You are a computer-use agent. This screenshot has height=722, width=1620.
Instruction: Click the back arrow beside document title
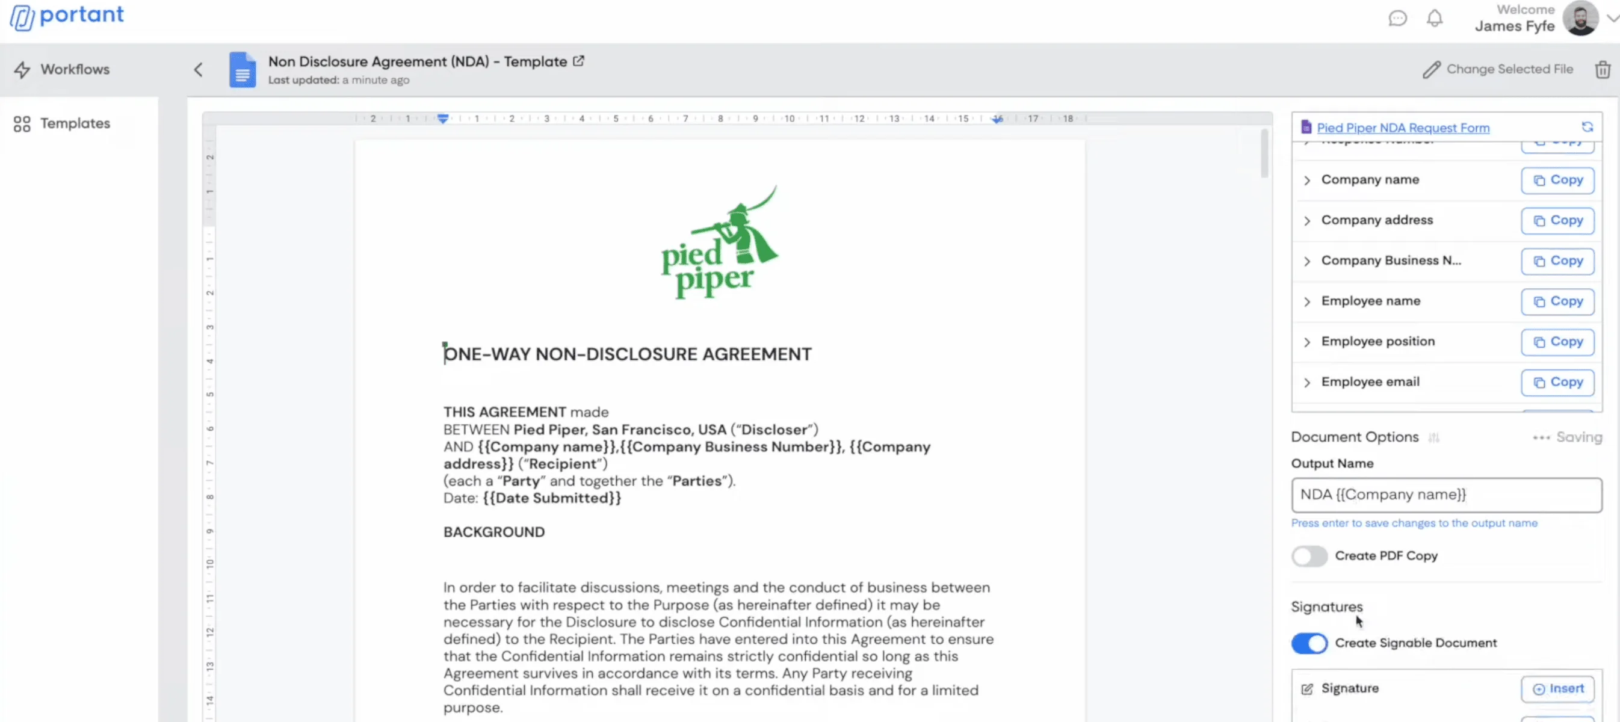coord(199,69)
